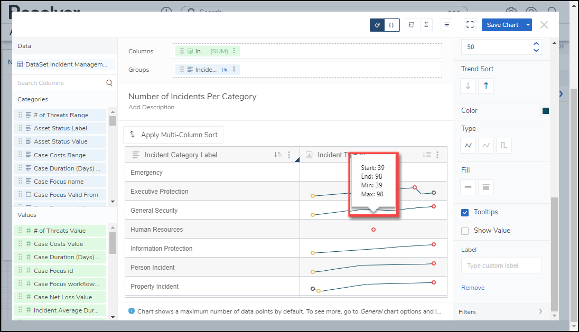The height and width of the screenshot is (332, 579).
Task: Click the Search Columns input field
Action: point(60,83)
